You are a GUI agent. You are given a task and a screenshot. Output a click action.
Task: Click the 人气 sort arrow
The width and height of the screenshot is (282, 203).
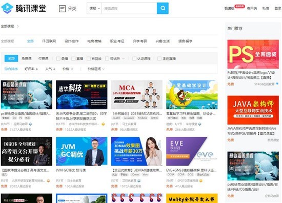point(54,69)
